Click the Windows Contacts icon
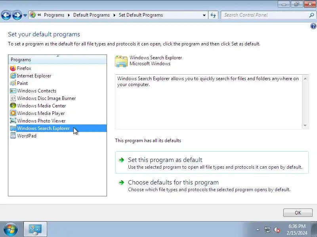The width and height of the screenshot is (317, 237). (x=13, y=91)
